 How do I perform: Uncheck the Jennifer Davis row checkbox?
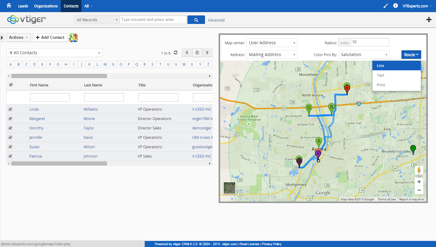click(10, 137)
